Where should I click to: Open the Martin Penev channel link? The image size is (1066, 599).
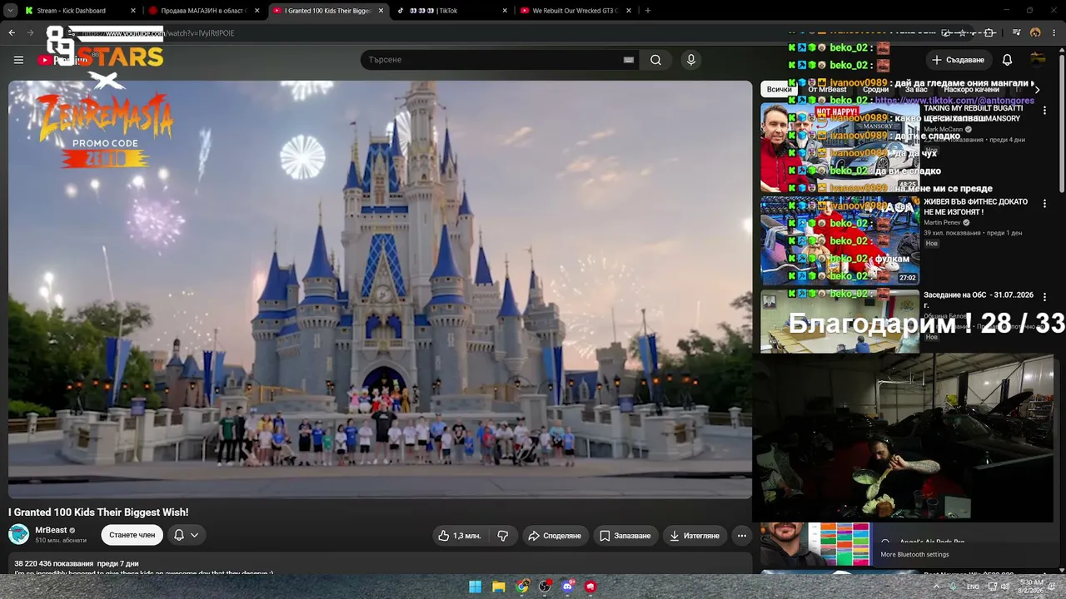(x=943, y=223)
